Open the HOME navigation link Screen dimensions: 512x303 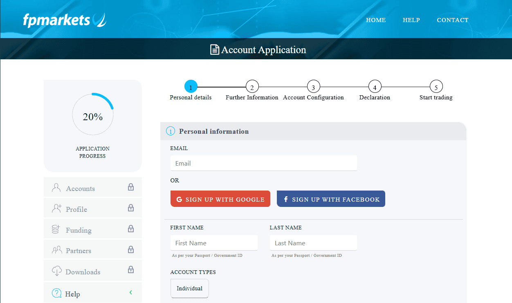tap(376, 20)
